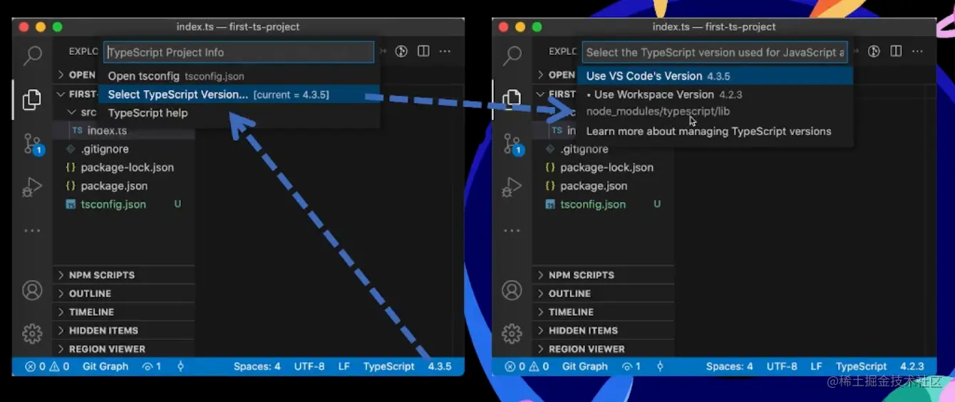955x402 pixels.
Task: Select Use Workspace Version 4.2.3
Action: tap(715, 103)
